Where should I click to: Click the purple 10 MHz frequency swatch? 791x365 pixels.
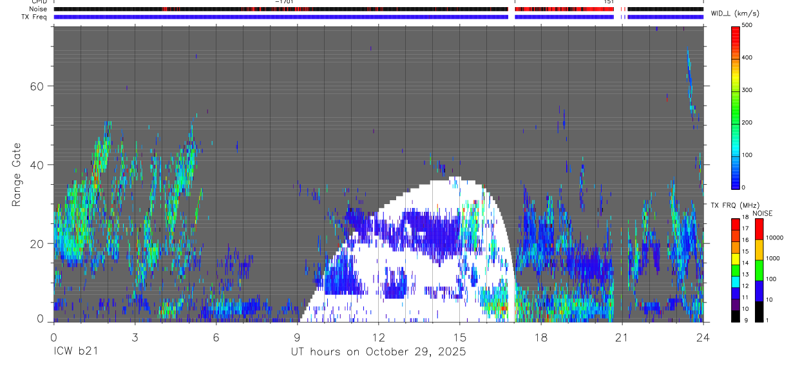coord(736,305)
